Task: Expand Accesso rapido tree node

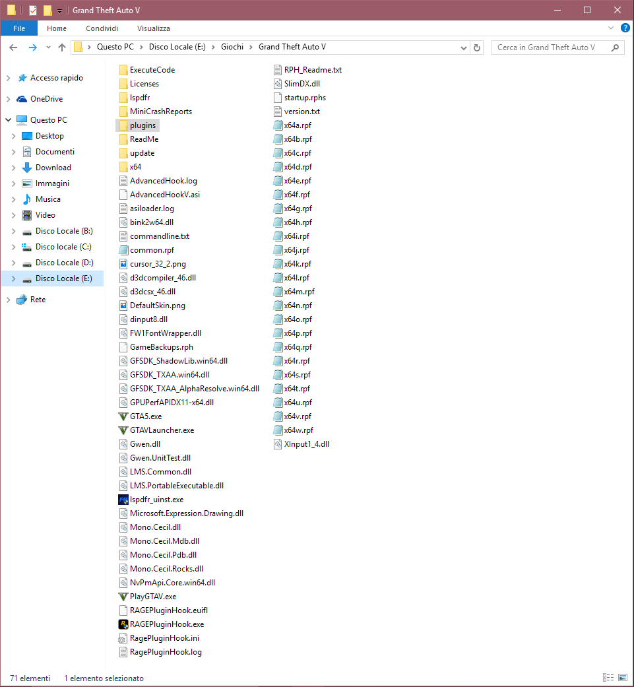Action: 9,78
